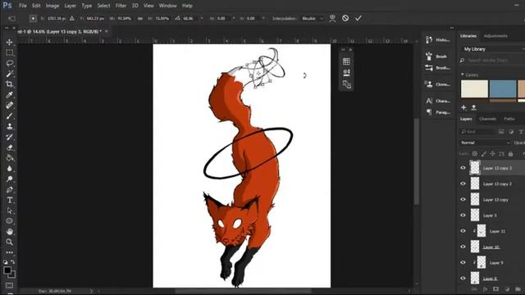This screenshot has width=525, height=295.
Task: Select the Path Selection tool
Action: [x=9, y=211]
